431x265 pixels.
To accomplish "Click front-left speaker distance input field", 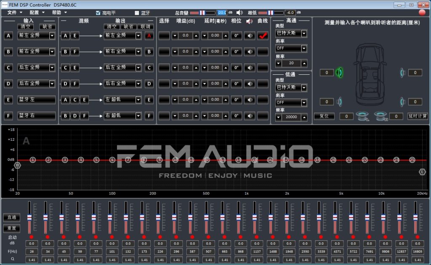I will pos(327,73).
